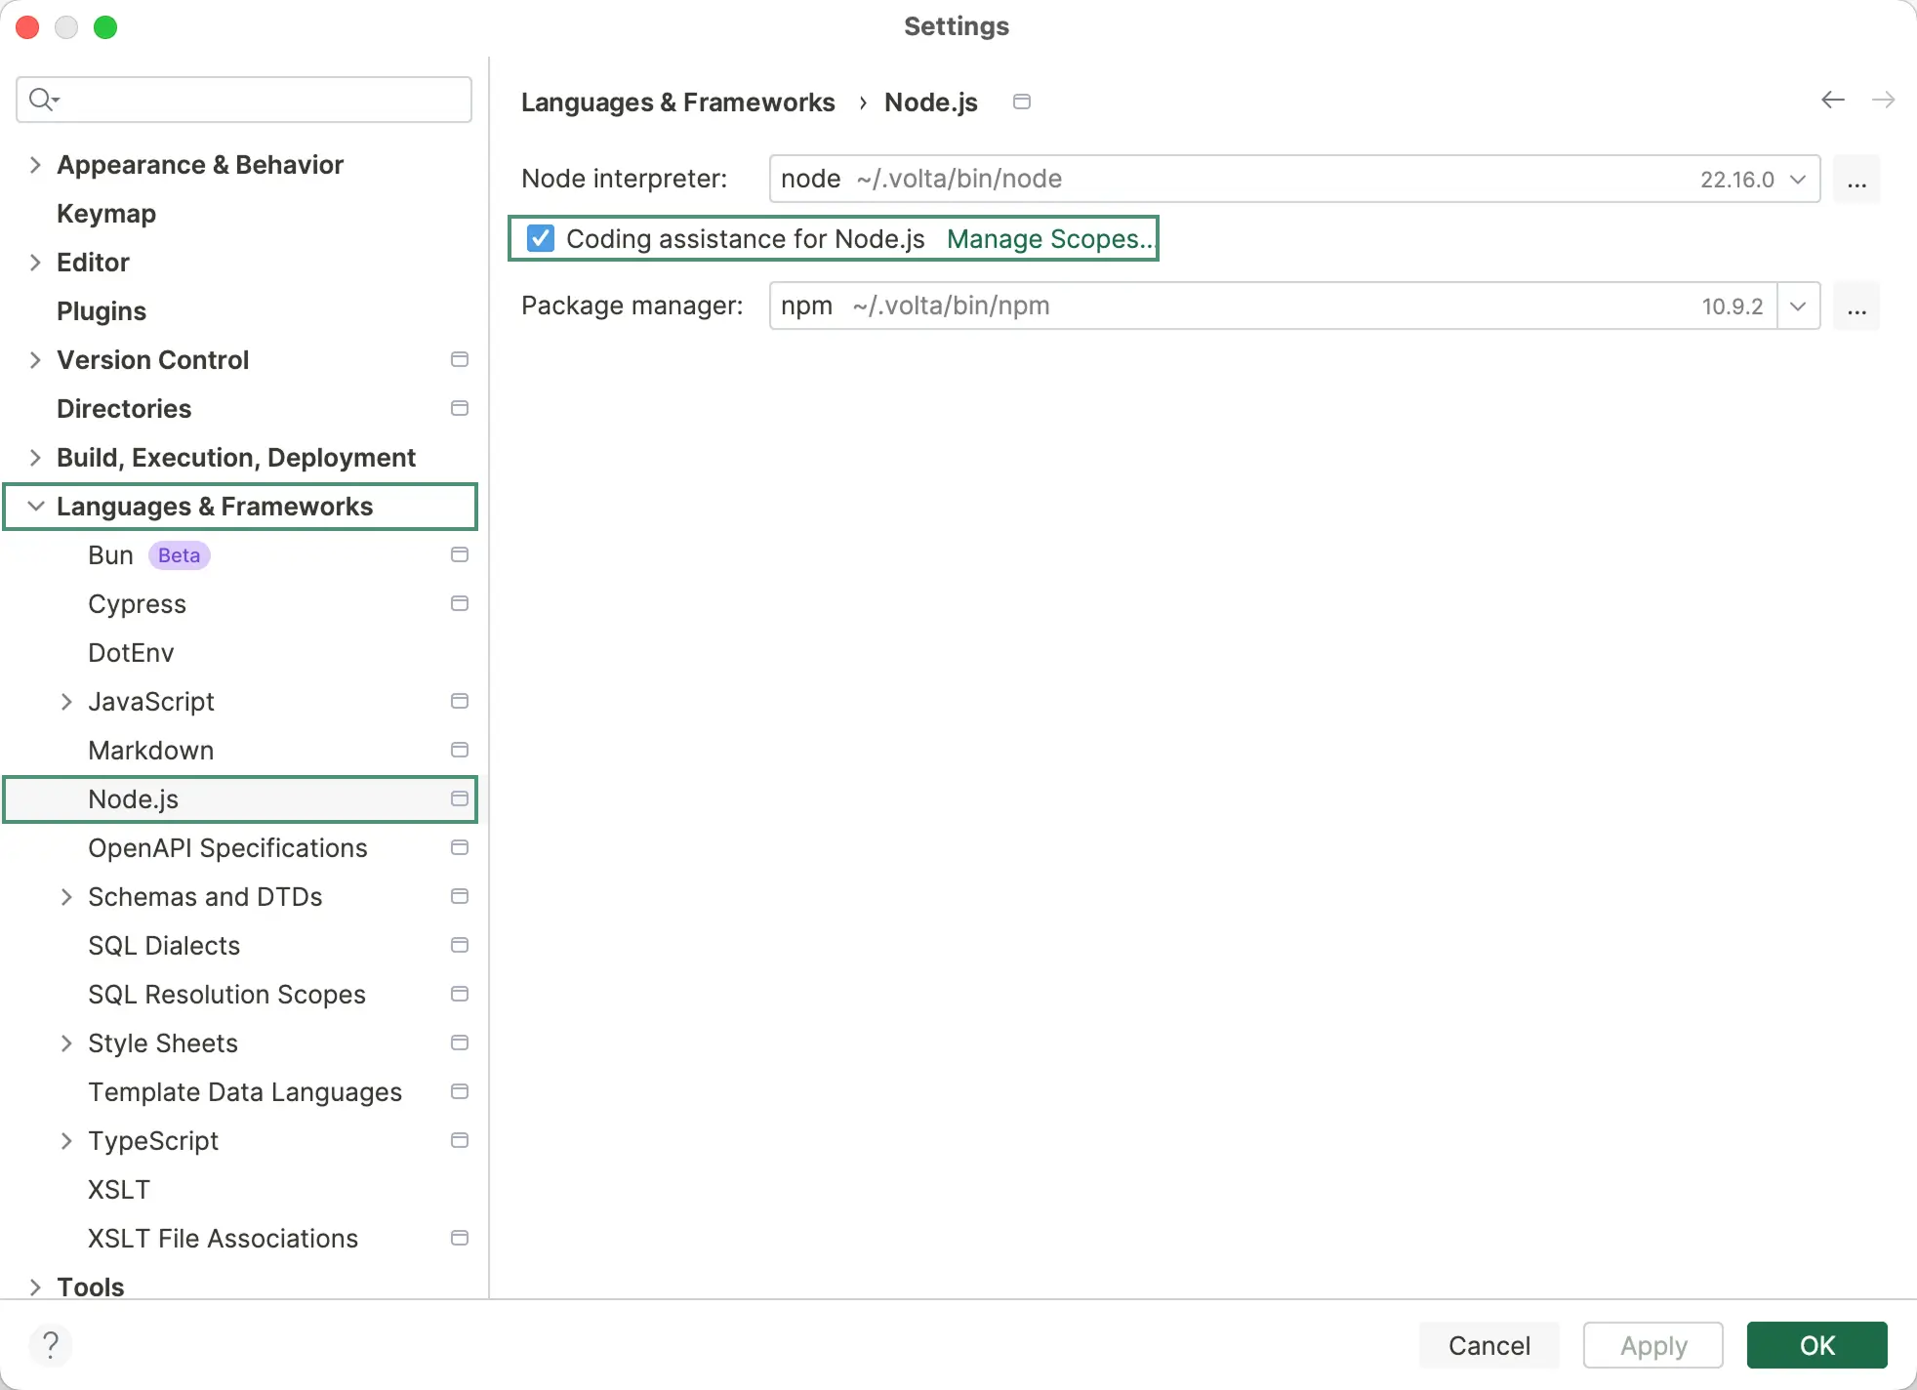Screen dimensions: 1917x1390
Task: Click the Apply button
Action: (1653, 1345)
